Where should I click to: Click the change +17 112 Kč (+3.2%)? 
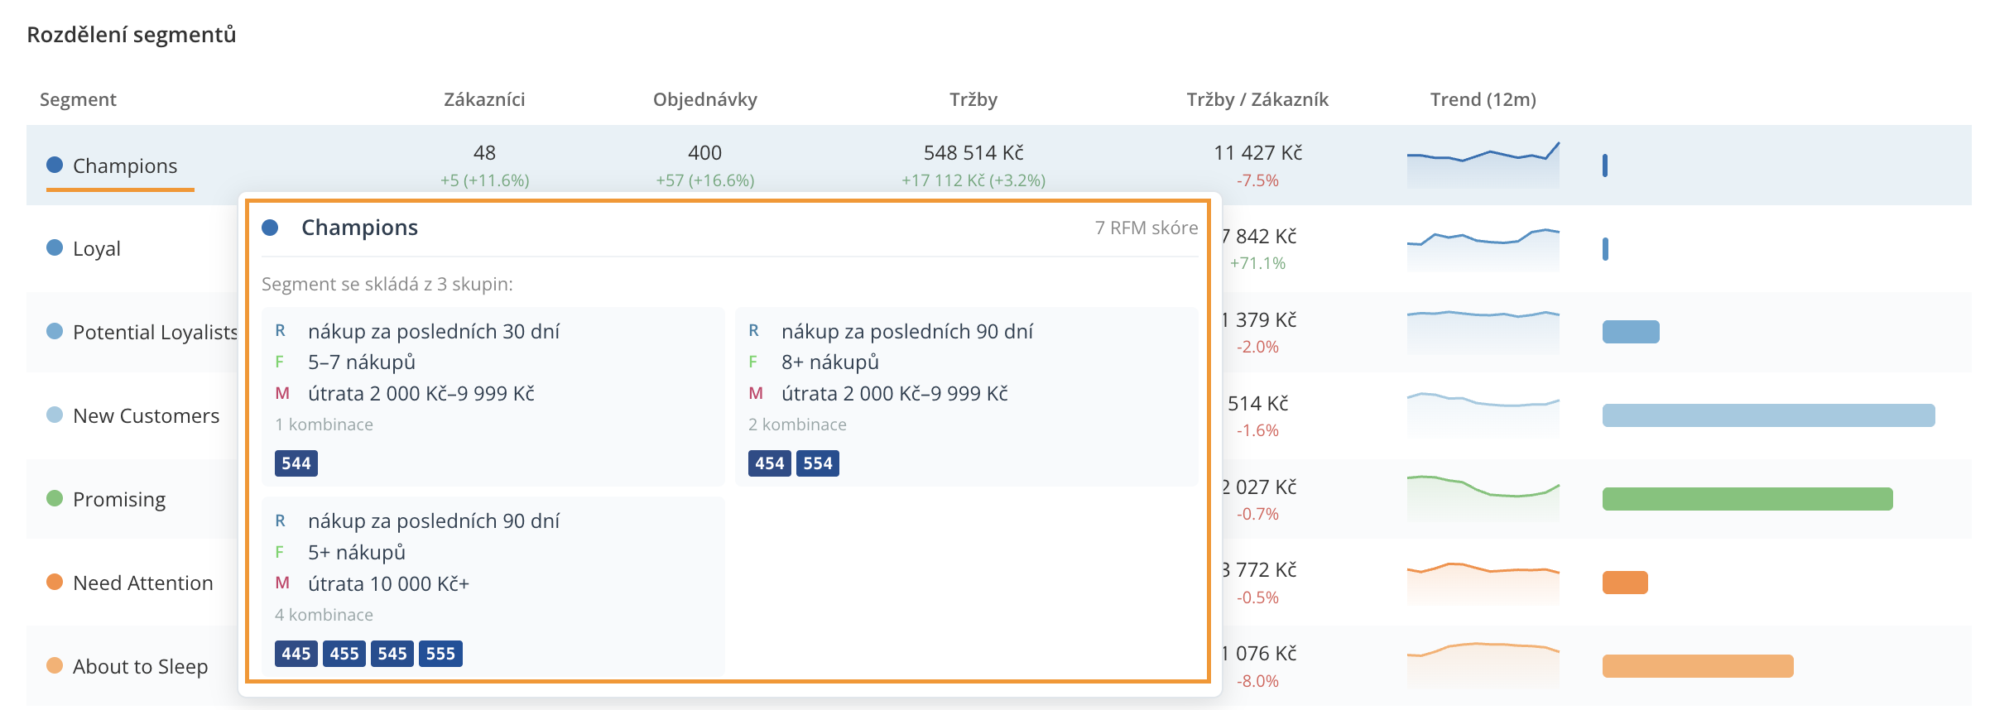(x=973, y=180)
